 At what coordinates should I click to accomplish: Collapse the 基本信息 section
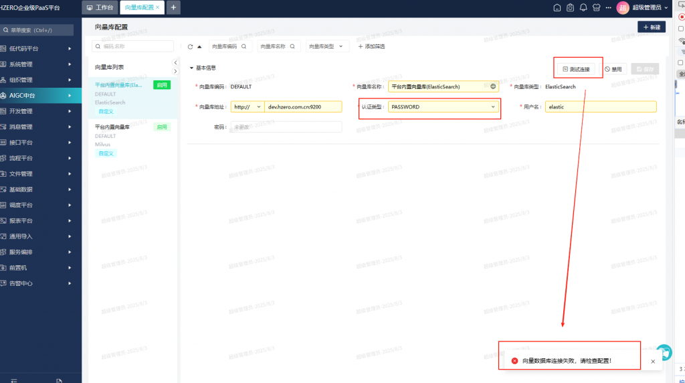point(191,68)
